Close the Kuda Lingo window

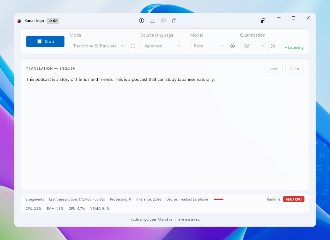pyautogui.click(x=308, y=18)
